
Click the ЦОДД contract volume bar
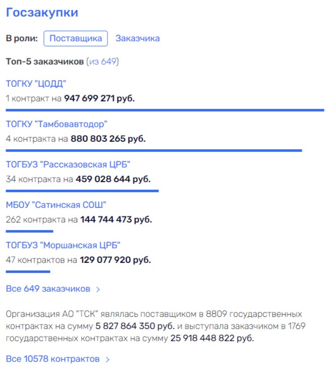pos(165,110)
